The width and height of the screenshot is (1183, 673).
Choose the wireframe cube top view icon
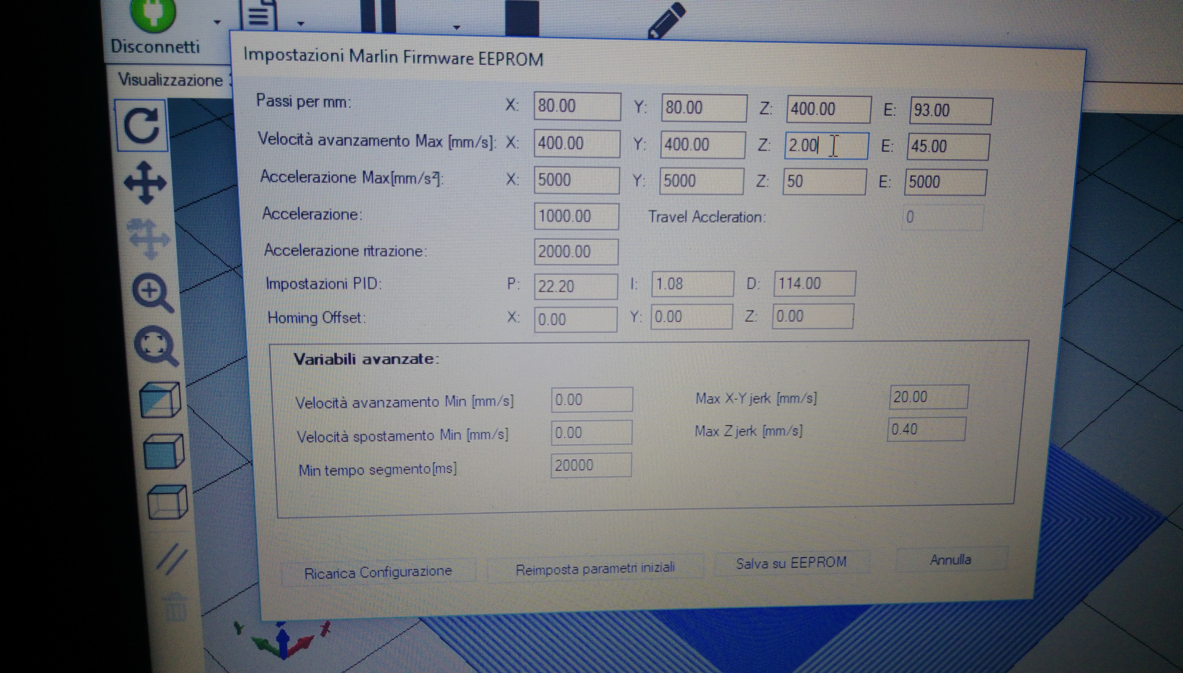167,502
